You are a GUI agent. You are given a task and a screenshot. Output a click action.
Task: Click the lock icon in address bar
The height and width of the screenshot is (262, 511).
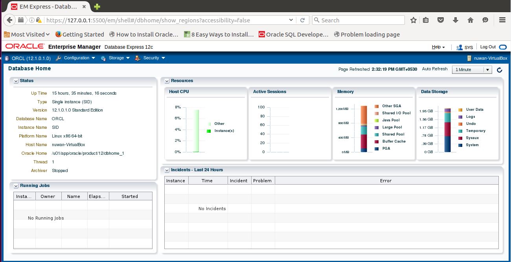click(x=39, y=20)
